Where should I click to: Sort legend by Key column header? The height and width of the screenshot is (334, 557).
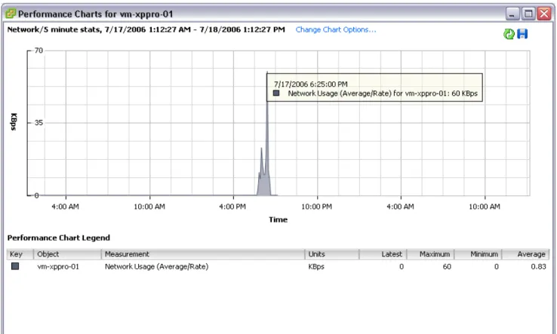tap(20, 254)
